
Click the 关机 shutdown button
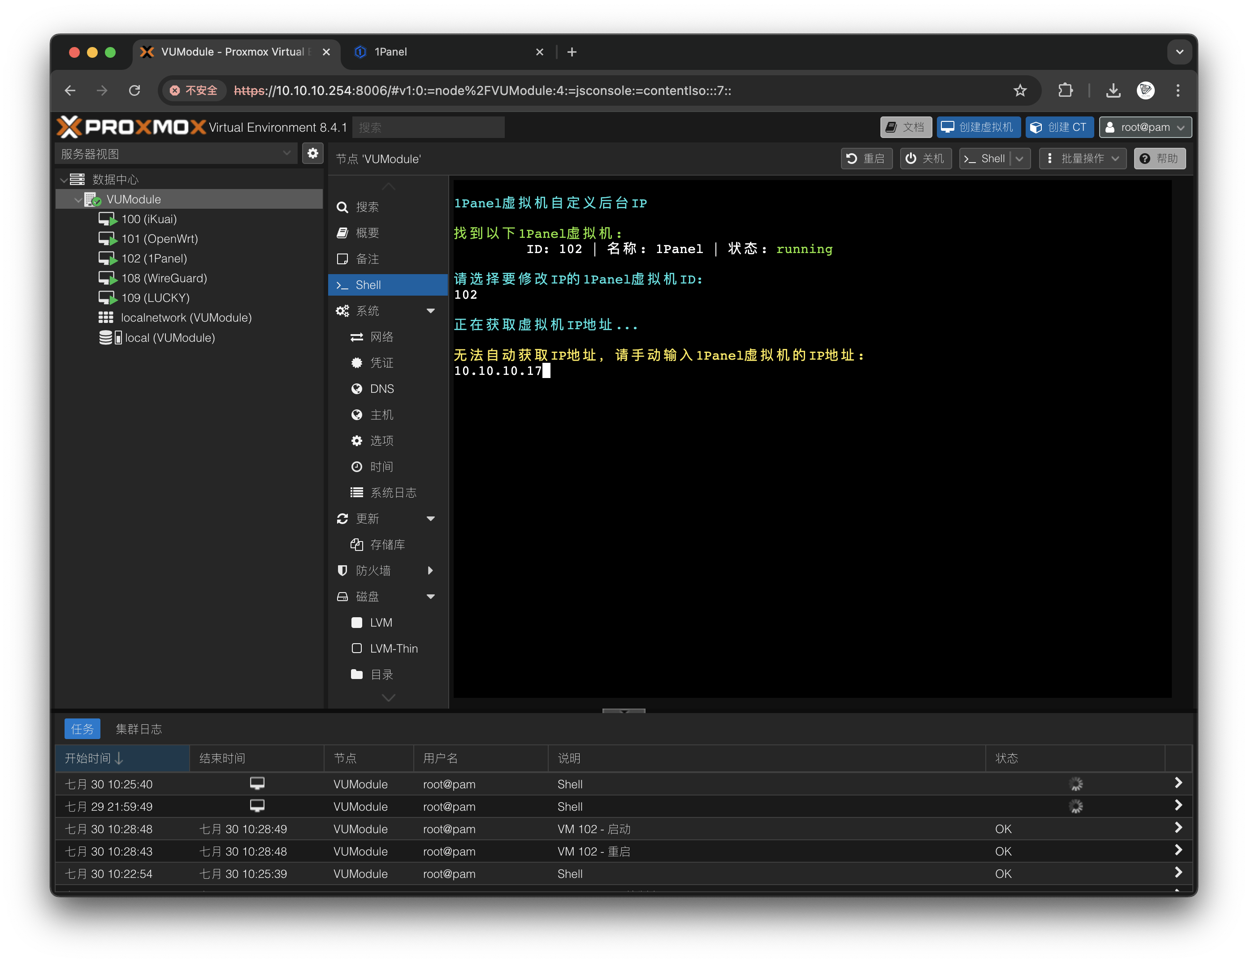coord(925,159)
